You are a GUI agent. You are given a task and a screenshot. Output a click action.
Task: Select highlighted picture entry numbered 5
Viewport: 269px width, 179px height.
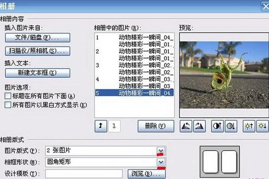(x=134, y=93)
